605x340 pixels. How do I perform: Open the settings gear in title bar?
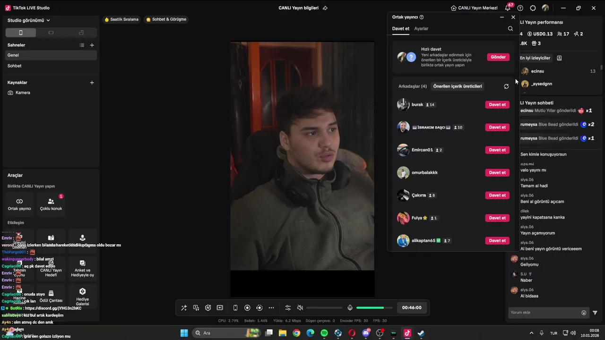pos(533,8)
